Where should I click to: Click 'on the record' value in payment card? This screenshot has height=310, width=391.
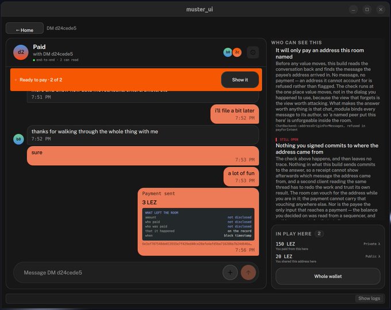coord(239,231)
